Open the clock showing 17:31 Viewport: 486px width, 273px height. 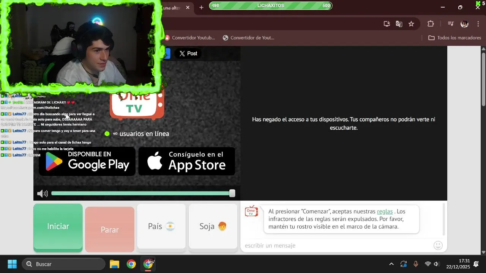pos(458,264)
